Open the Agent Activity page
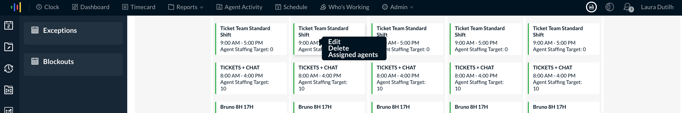This screenshot has width=682, height=113. click(x=239, y=7)
